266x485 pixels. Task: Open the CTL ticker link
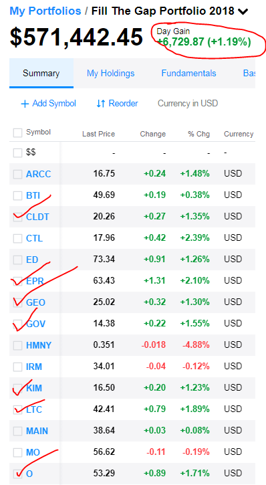click(x=34, y=238)
